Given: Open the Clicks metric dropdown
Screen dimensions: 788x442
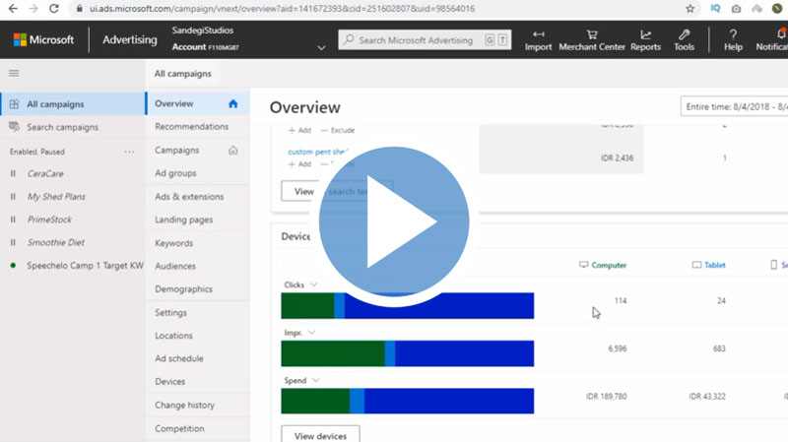Looking at the screenshot, I should point(313,284).
